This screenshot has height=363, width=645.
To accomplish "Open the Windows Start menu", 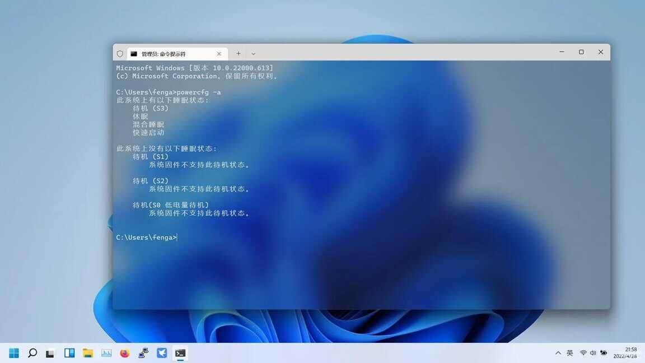I will [13, 353].
